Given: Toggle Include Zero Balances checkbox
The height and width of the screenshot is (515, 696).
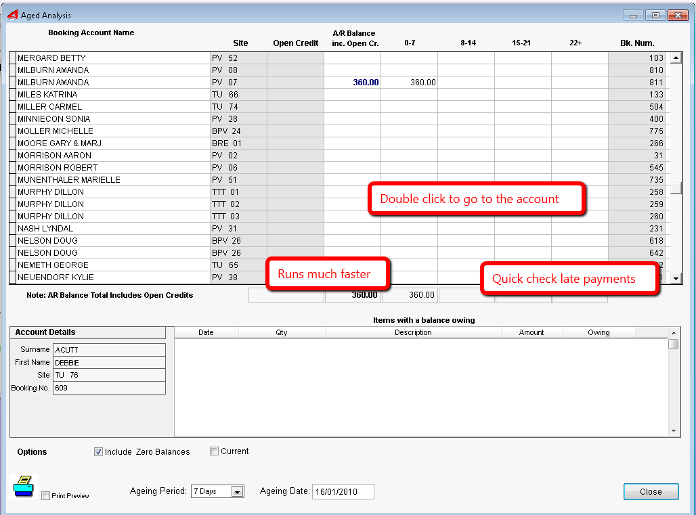Looking at the screenshot, I should click(99, 452).
